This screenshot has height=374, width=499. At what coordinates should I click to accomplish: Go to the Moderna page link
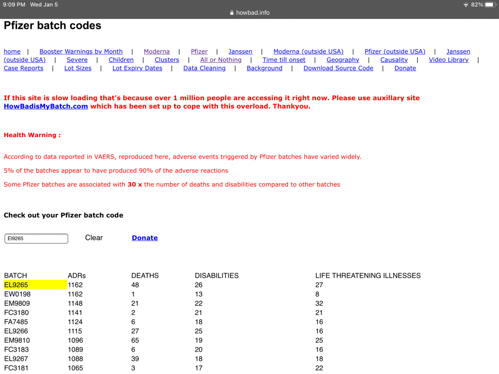(x=157, y=51)
